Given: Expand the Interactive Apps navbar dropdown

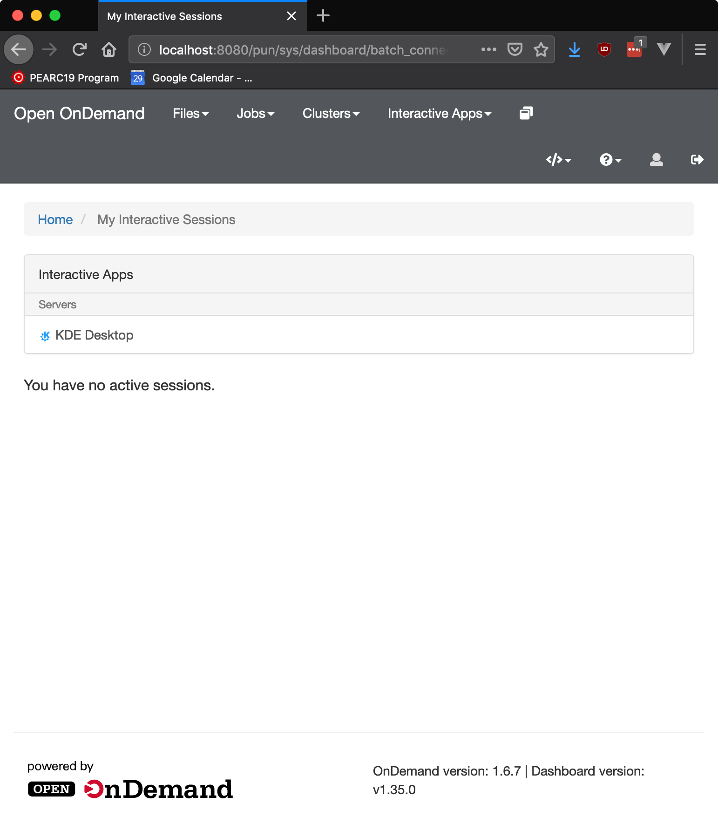Looking at the screenshot, I should [x=439, y=113].
